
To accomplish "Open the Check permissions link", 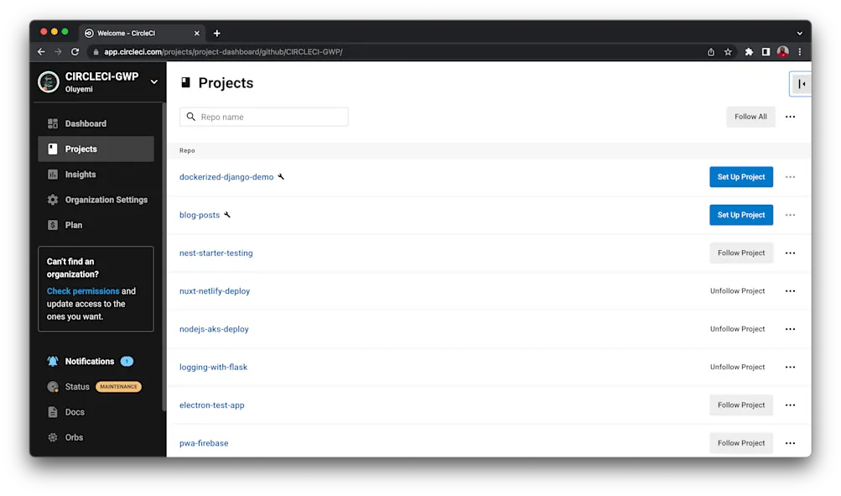I will coord(82,291).
